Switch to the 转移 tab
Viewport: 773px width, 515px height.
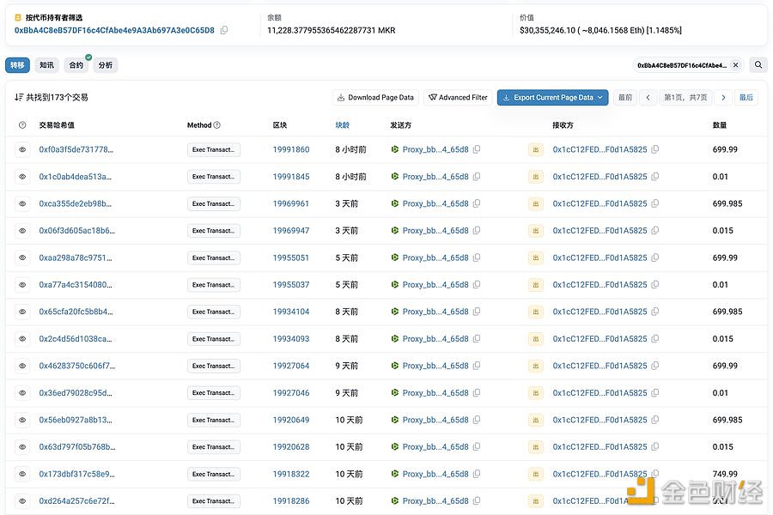point(18,65)
